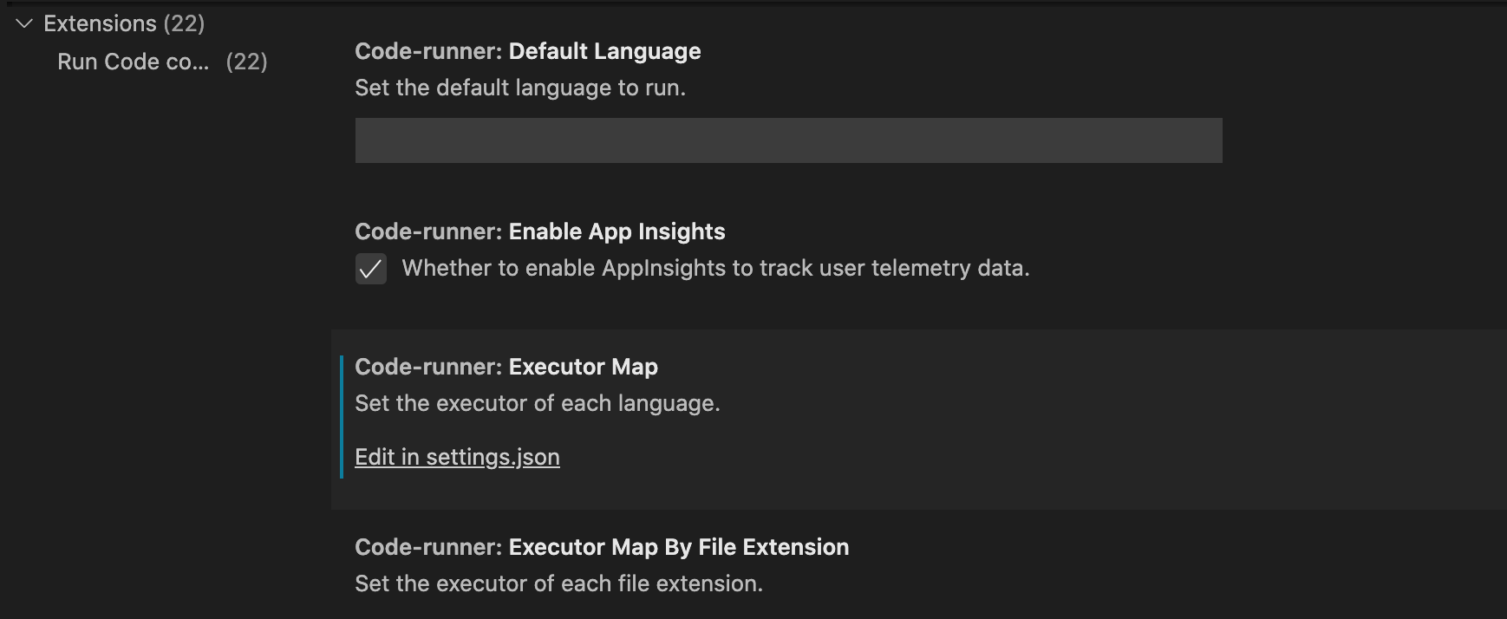Click 'Set the executor of each language' text
Screen dimensions: 1507x619
(x=538, y=403)
